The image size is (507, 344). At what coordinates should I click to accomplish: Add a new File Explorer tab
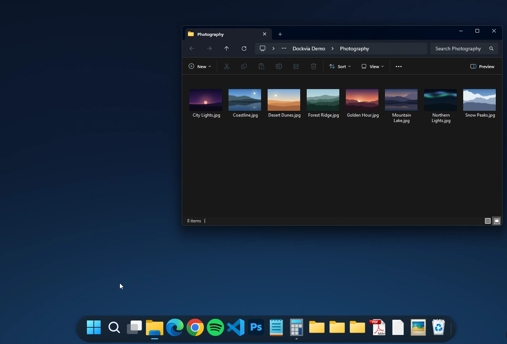click(x=280, y=34)
